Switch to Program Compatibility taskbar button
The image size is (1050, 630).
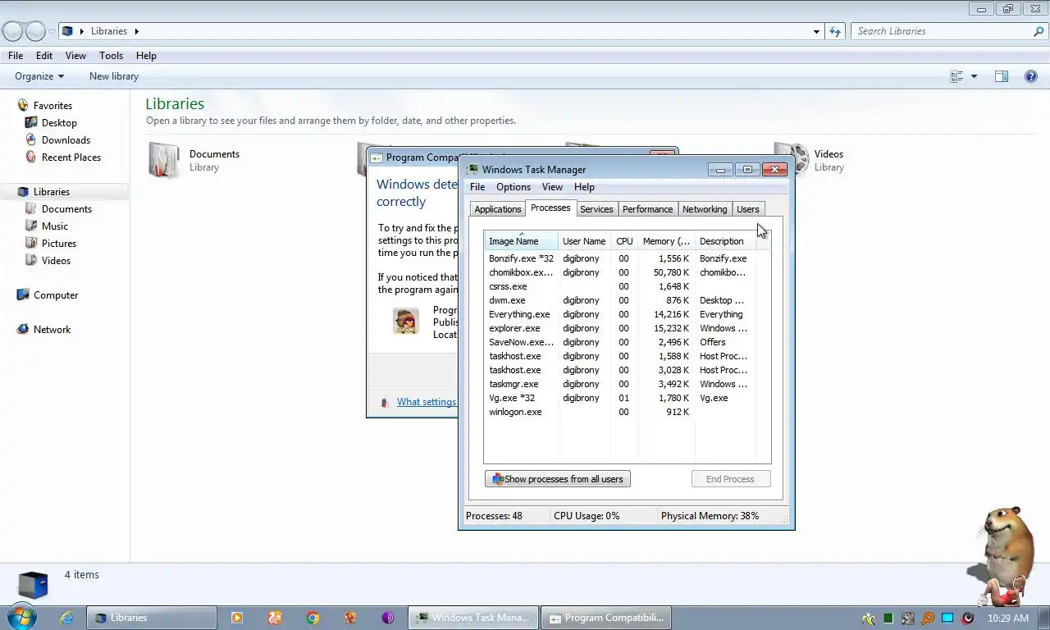[x=606, y=618]
